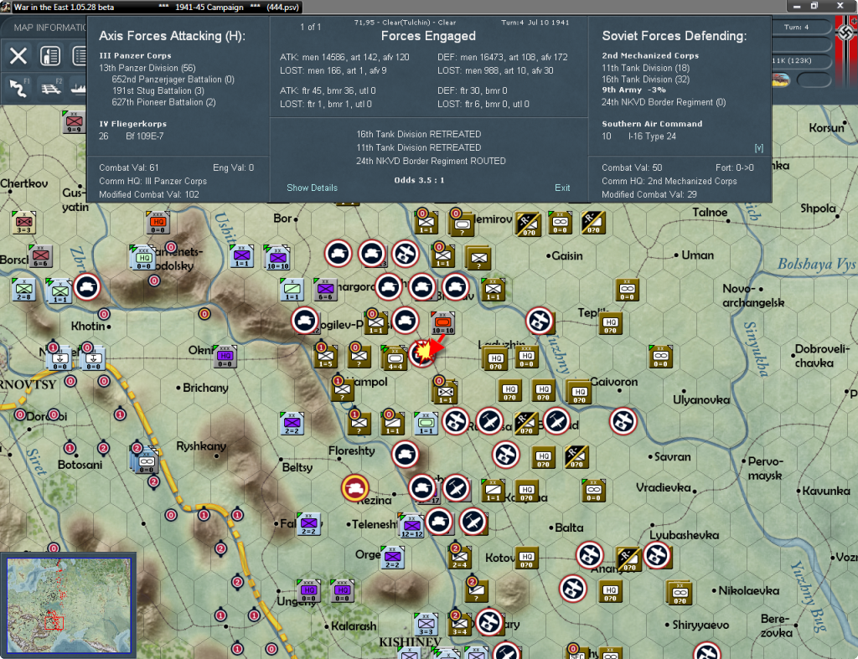858x659 pixels.
Task: Select the purple 12=12 unit counter
Action: pyautogui.click(x=411, y=526)
